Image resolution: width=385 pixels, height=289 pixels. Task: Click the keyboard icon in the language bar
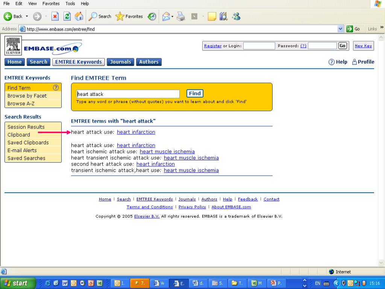pos(326,283)
